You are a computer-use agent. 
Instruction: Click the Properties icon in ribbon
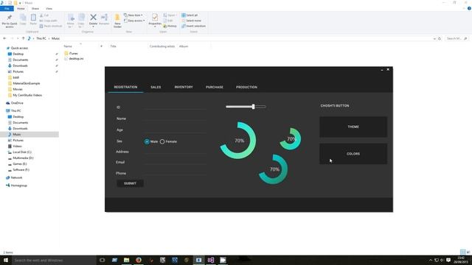pyautogui.click(x=155, y=18)
